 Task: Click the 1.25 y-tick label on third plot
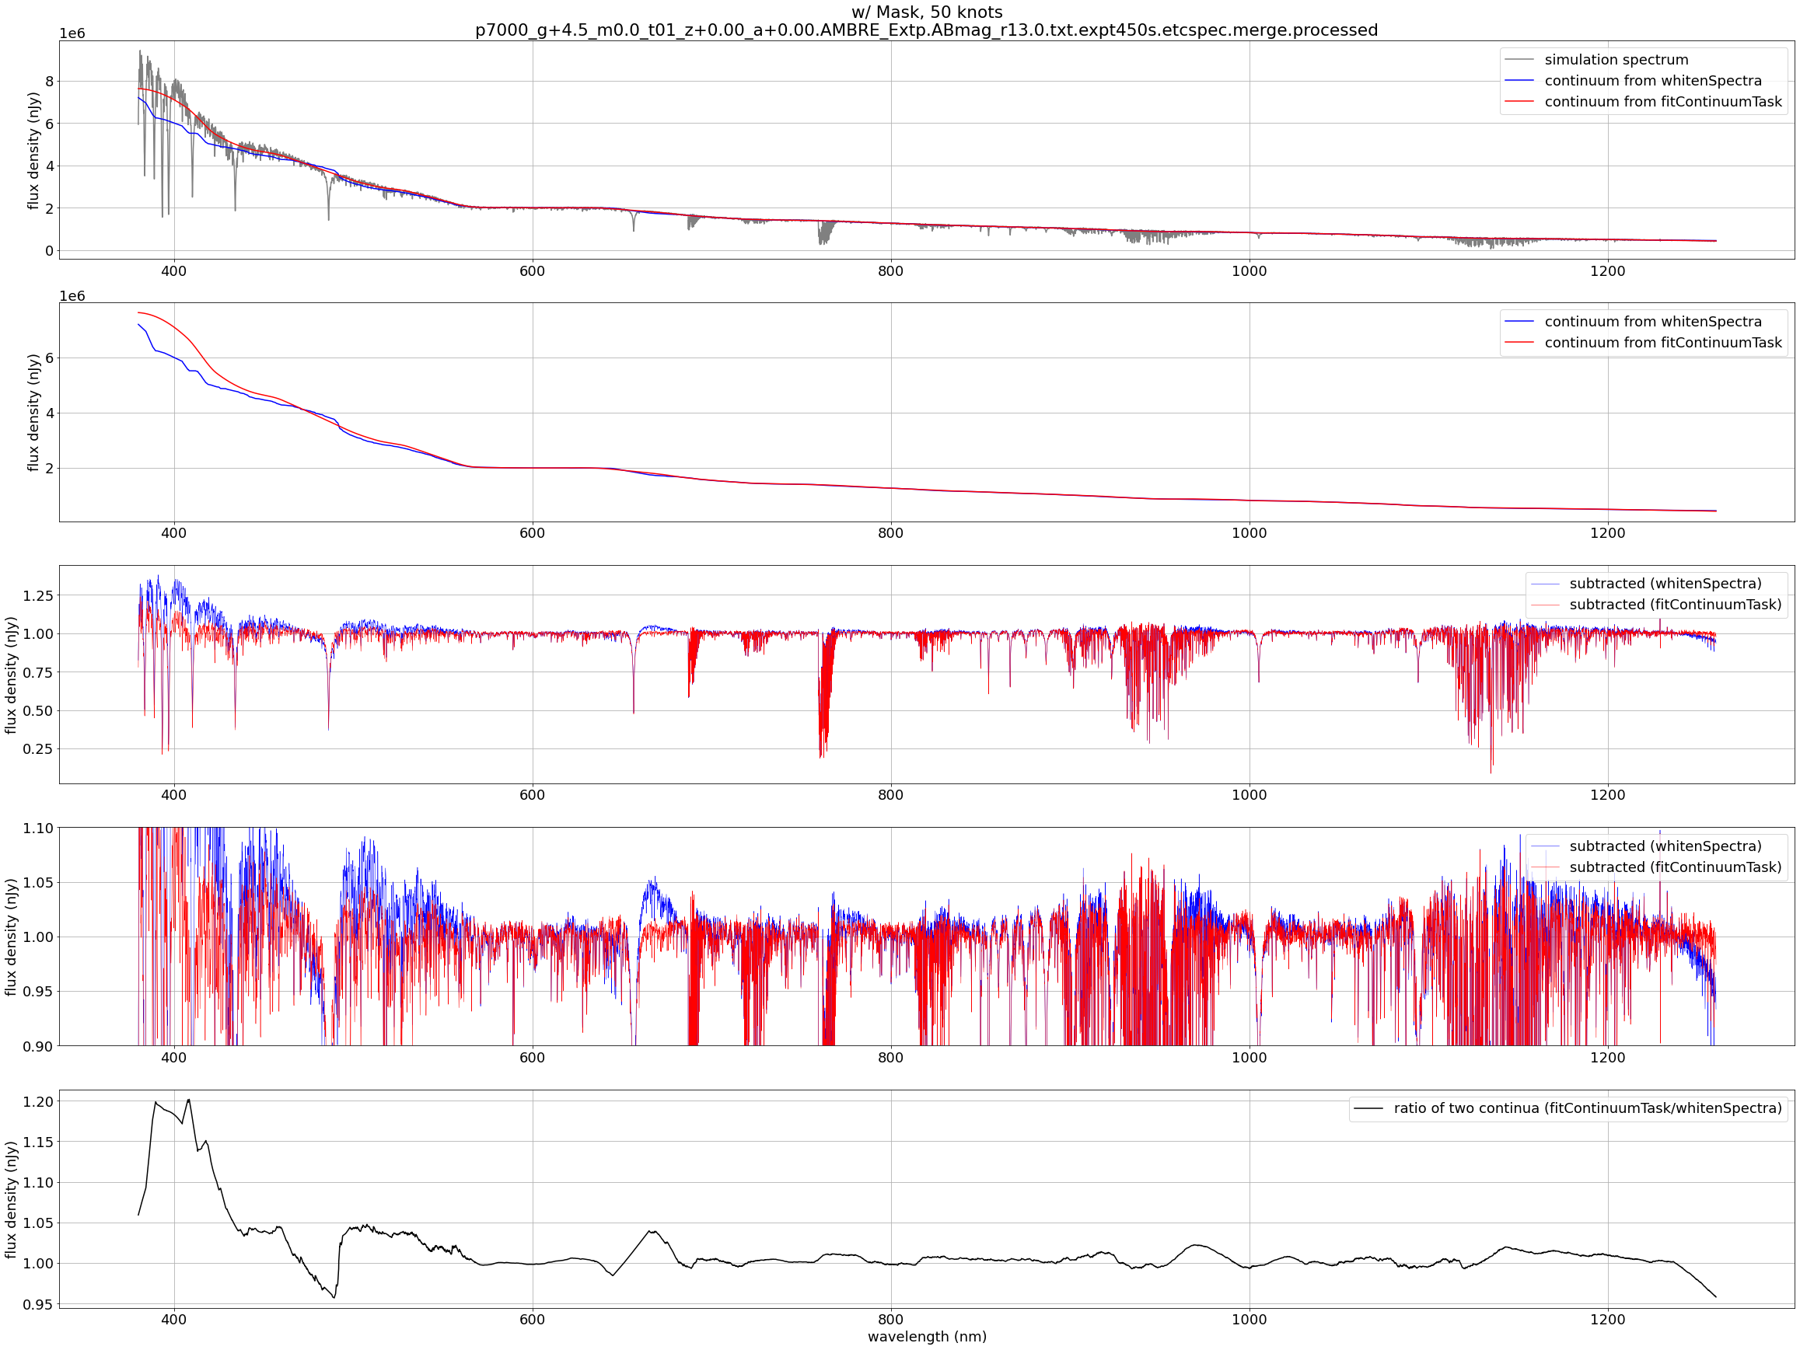click(37, 596)
